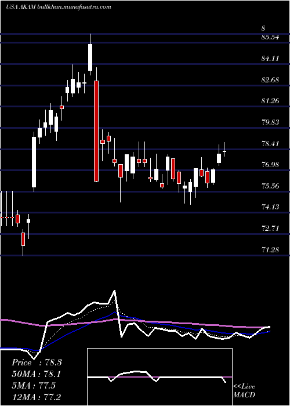Select the 75.56 price axis label
This screenshot has height=406, width=290.
tap(270, 186)
